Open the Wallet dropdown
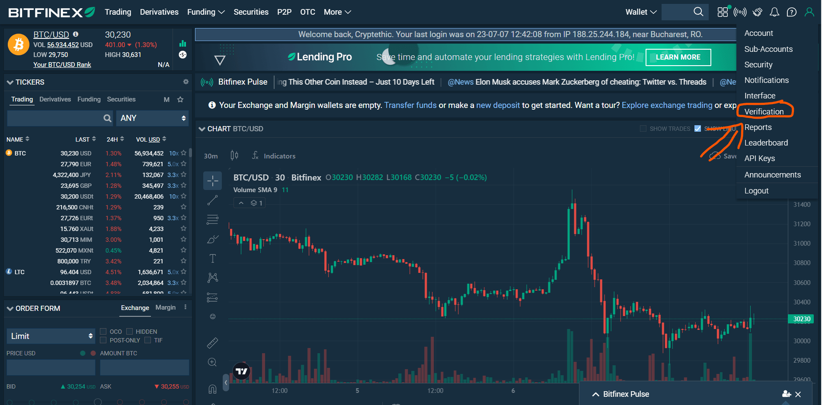The image size is (822, 405). tap(641, 12)
